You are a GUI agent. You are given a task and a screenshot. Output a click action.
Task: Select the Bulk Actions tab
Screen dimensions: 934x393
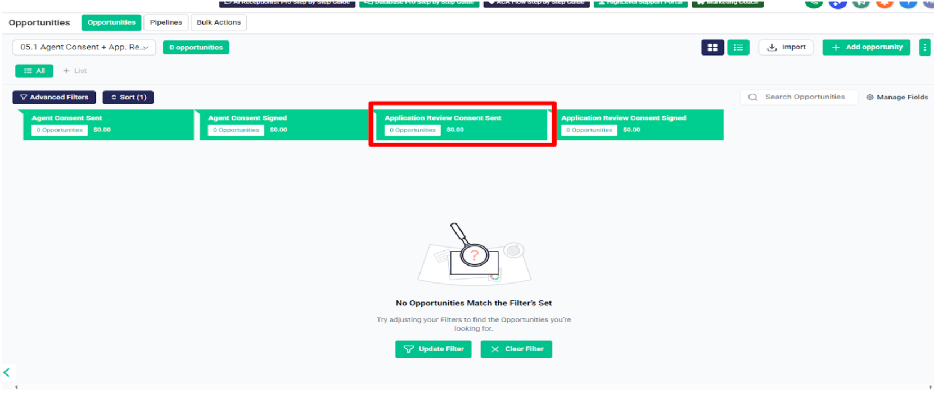[219, 22]
